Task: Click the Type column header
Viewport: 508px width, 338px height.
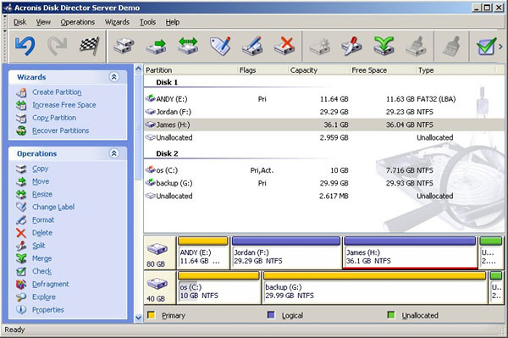Action: point(456,70)
